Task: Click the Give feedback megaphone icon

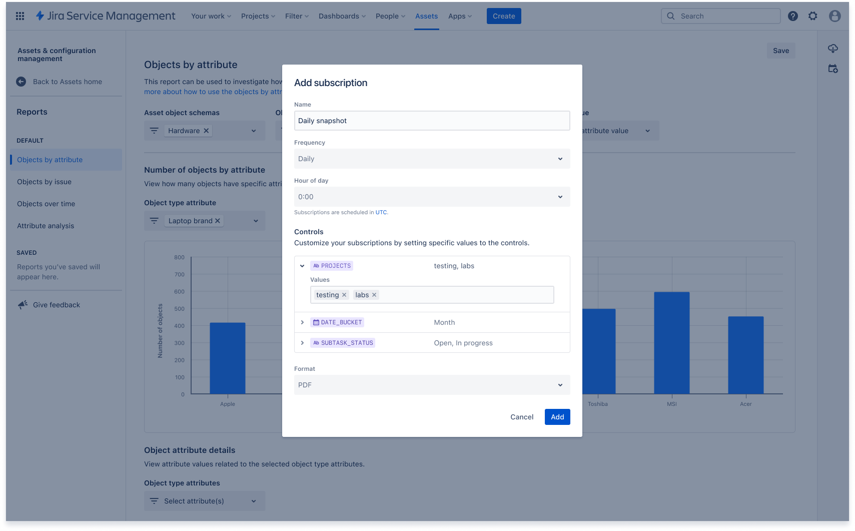Action: (x=23, y=305)
